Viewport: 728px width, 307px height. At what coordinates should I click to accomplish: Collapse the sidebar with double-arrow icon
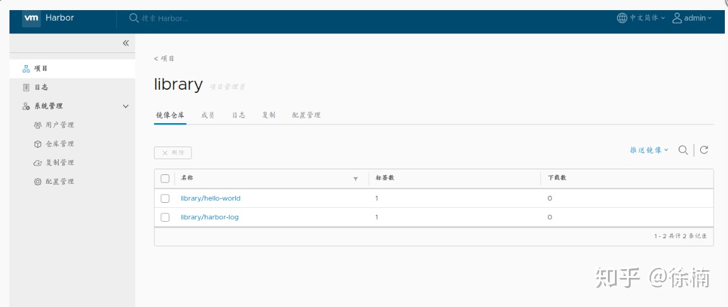coord(125,43)
